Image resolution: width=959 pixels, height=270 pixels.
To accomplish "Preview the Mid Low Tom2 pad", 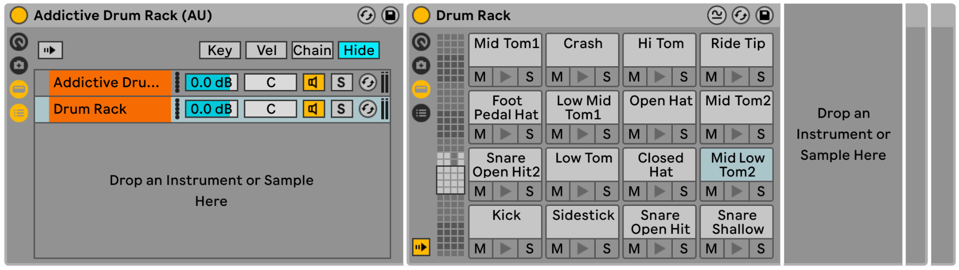I will click(737, 191).
